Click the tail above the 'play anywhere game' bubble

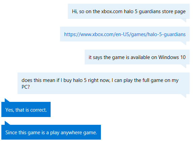7,123
